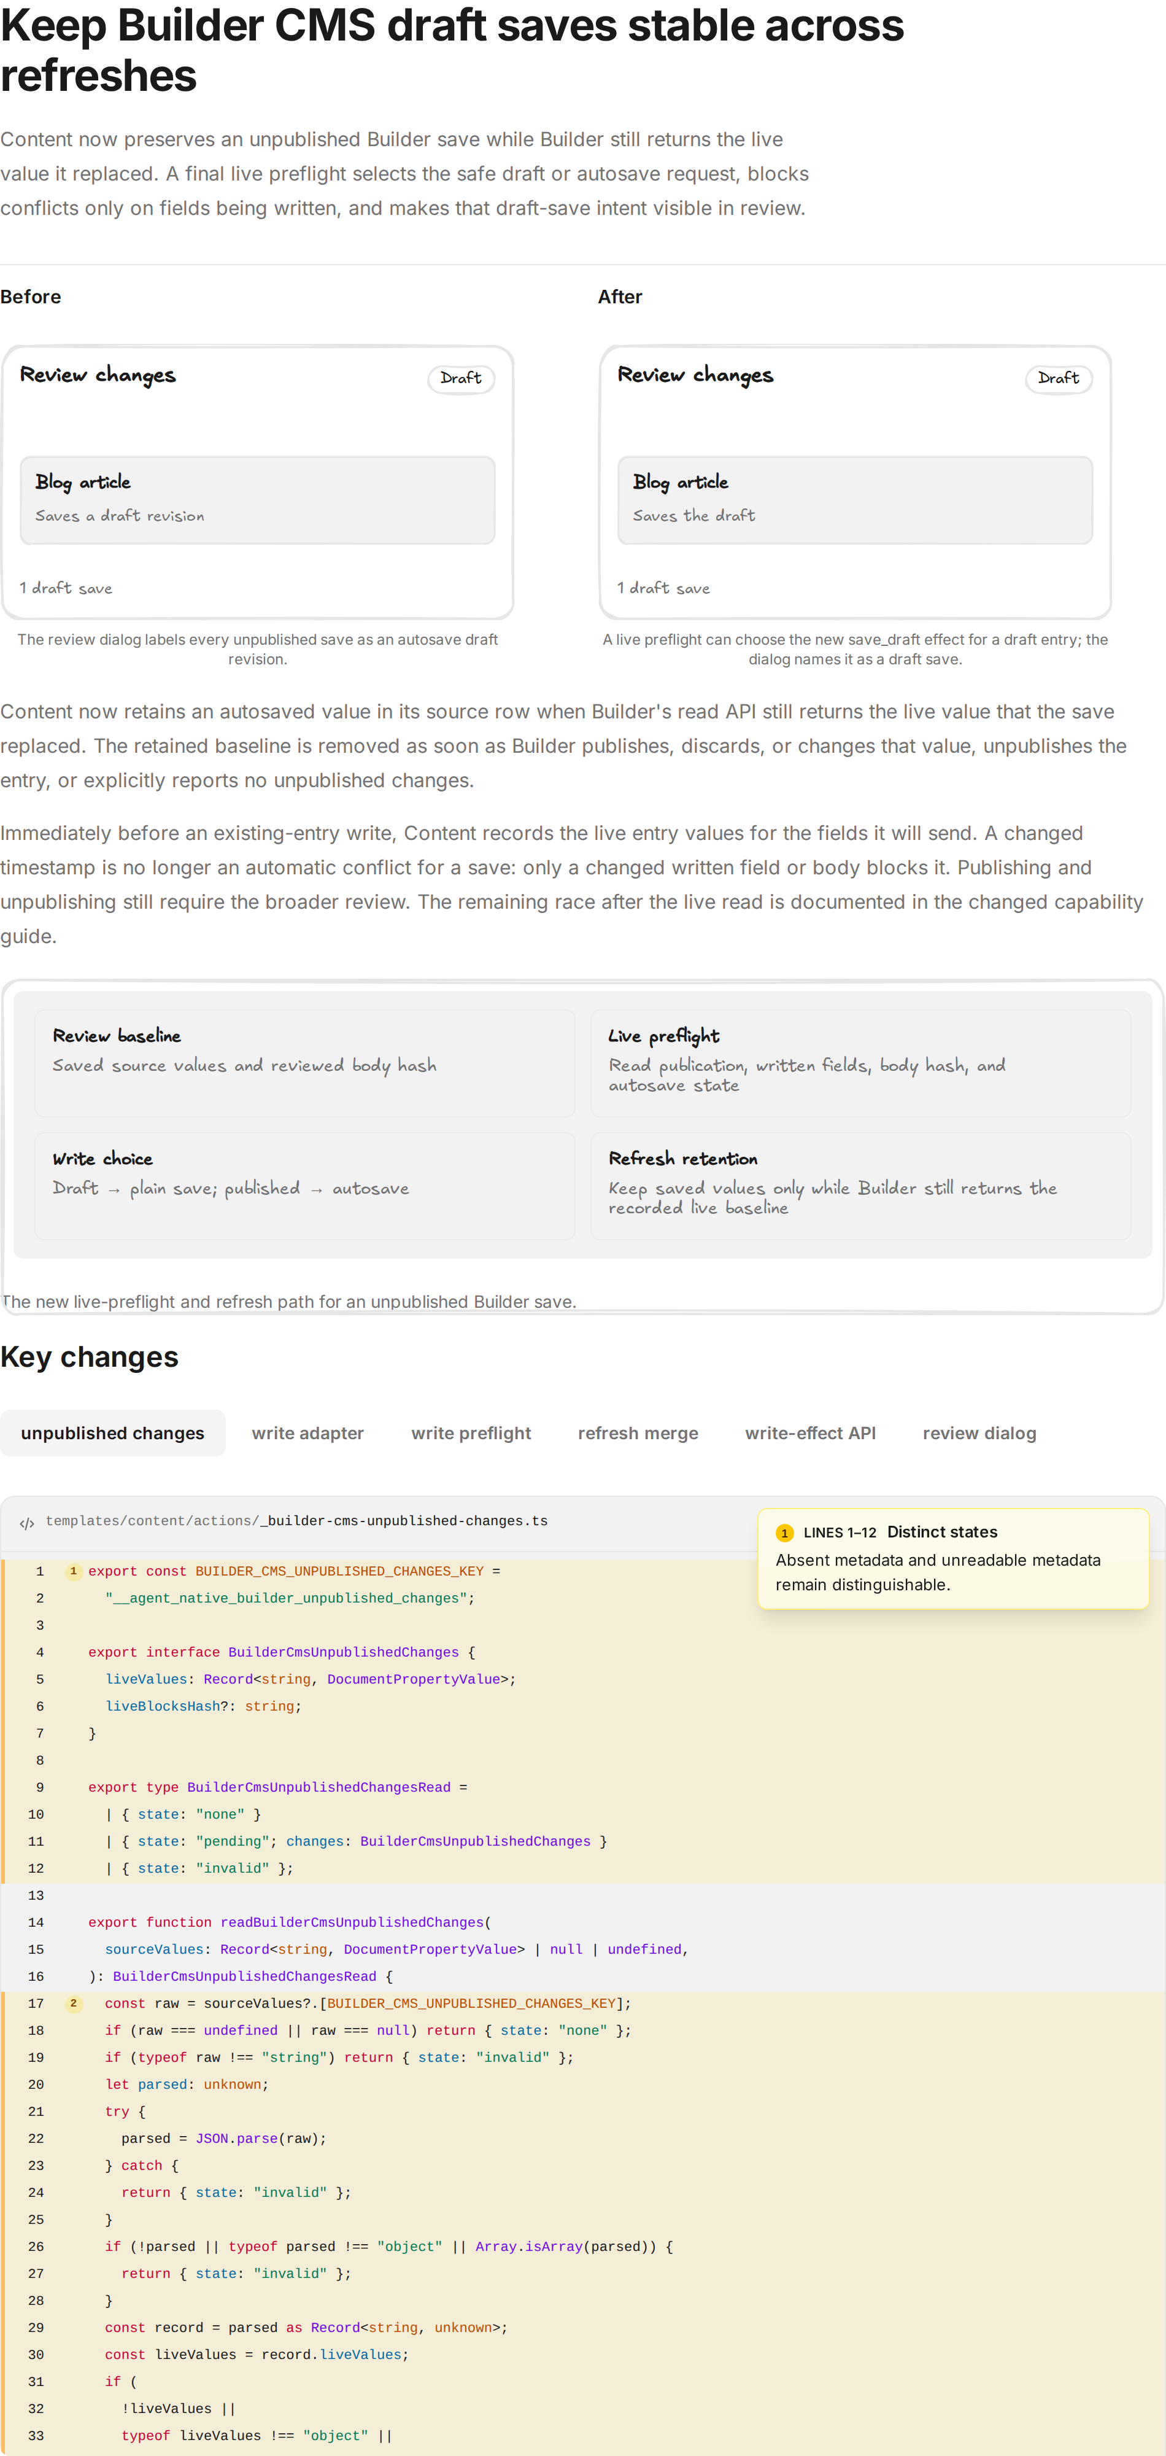Click the "Review changes" title in the Before mockup
This screenshot has width=1166, height=2456.
[x=98, y=375]
